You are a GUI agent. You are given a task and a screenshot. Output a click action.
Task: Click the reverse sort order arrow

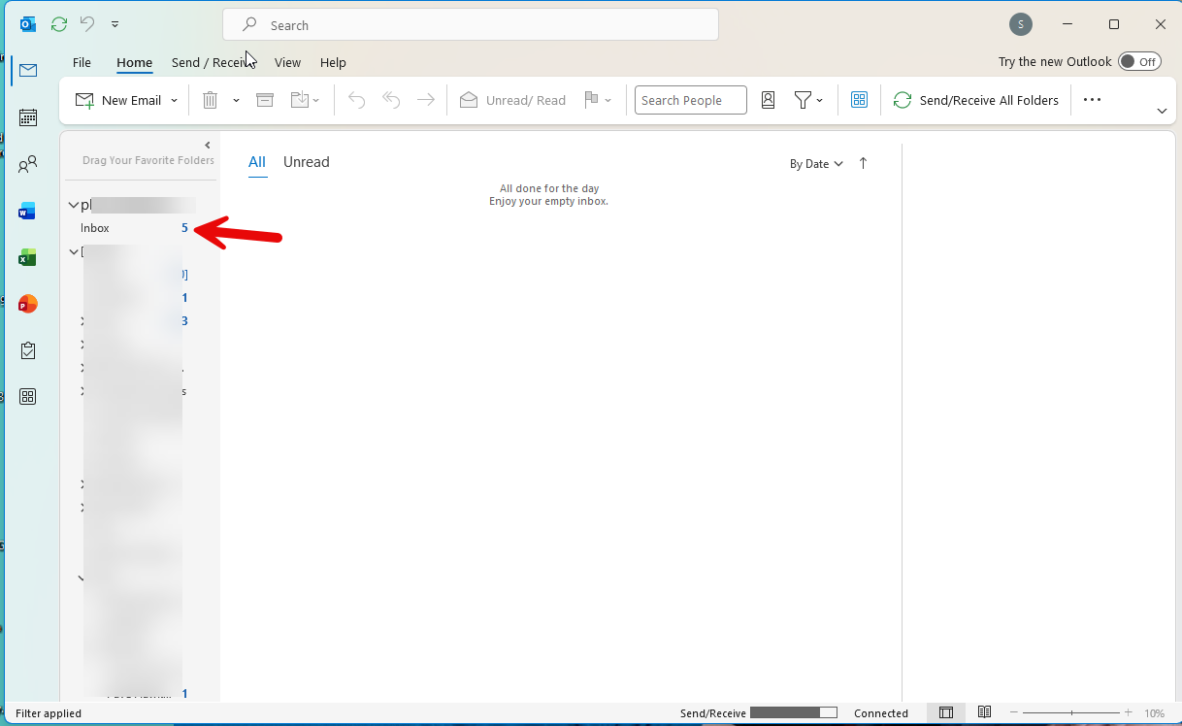tap(863, 163)
